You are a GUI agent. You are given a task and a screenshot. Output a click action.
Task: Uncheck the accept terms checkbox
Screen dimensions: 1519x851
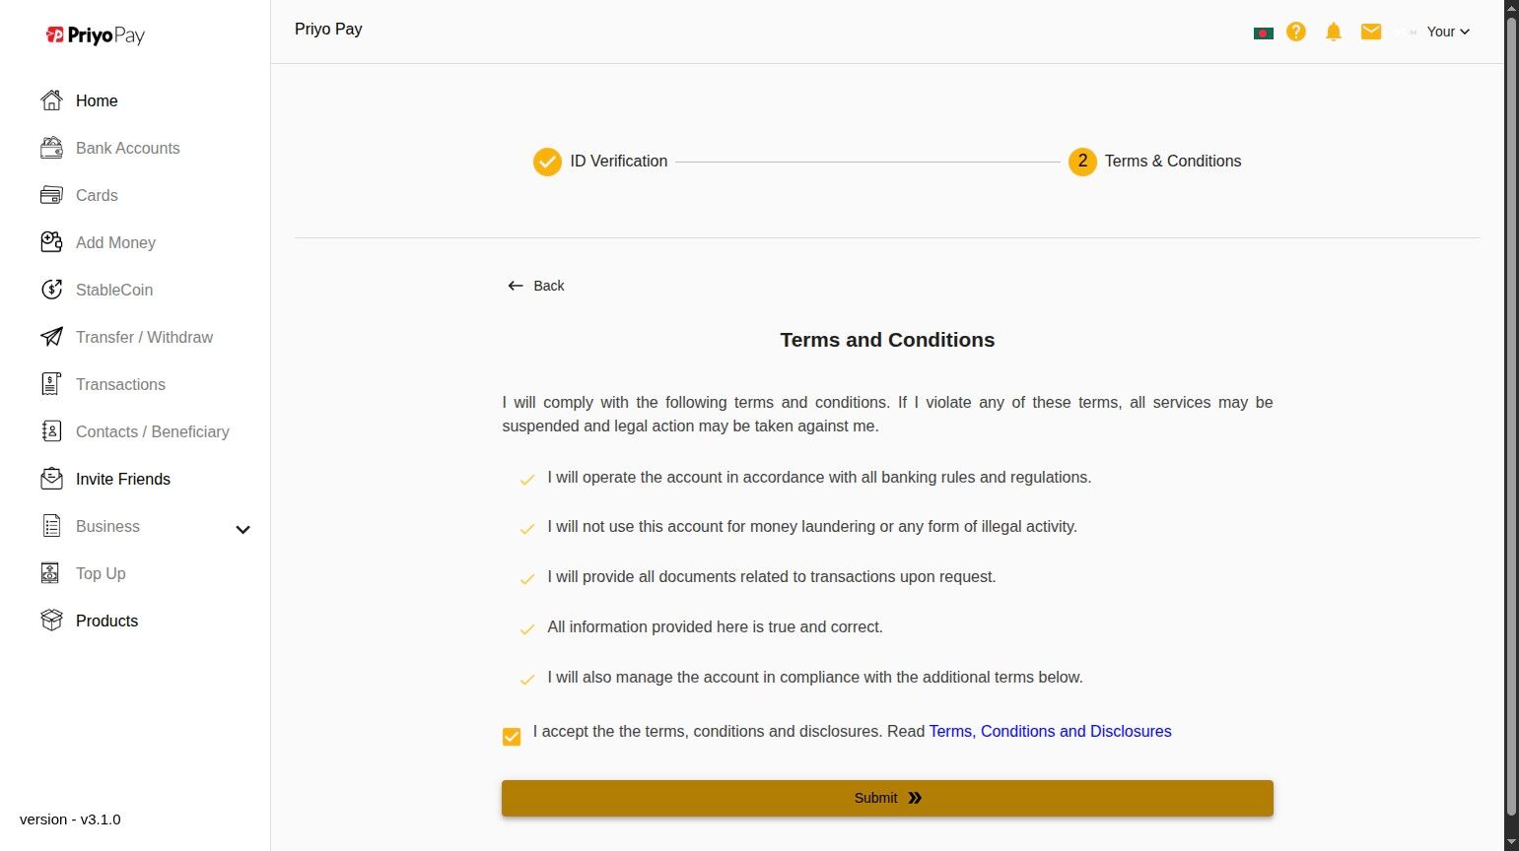click(512, 737)
